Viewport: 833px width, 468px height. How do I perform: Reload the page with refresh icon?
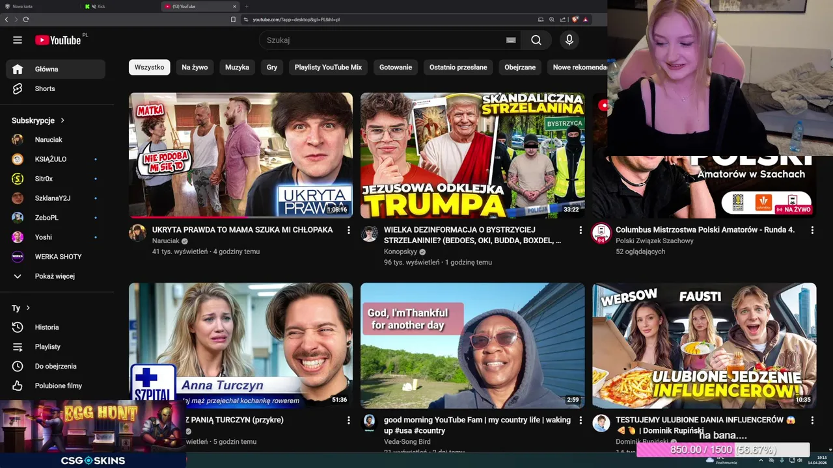(x=26, y=19)
